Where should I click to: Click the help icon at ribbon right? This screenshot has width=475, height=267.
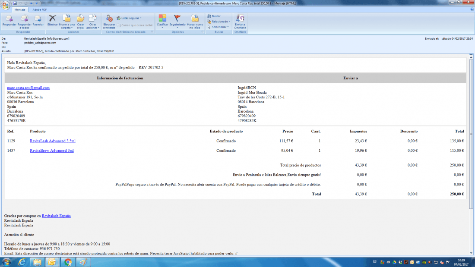[472, 9]
